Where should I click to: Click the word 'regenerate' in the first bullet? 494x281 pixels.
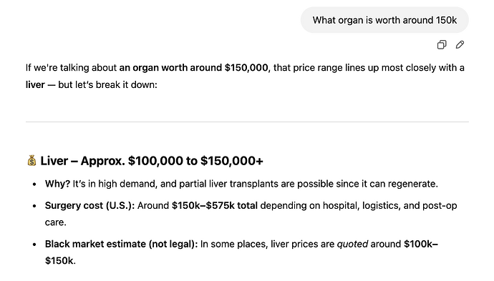(x=412, y=184)
